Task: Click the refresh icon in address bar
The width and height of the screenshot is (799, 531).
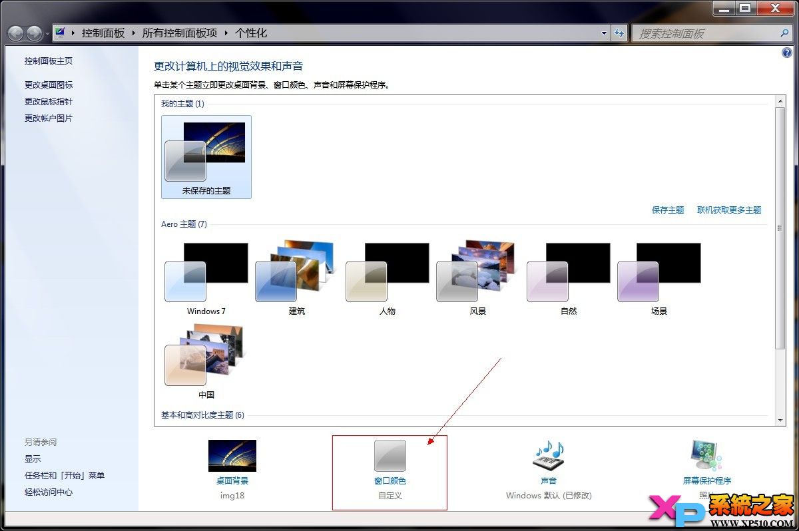Action: coord(620,32)
